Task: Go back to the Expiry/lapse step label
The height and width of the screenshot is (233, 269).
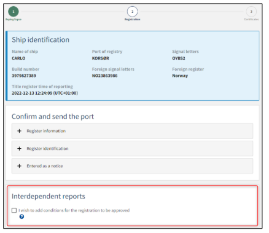Action: (x=14, y=20)
